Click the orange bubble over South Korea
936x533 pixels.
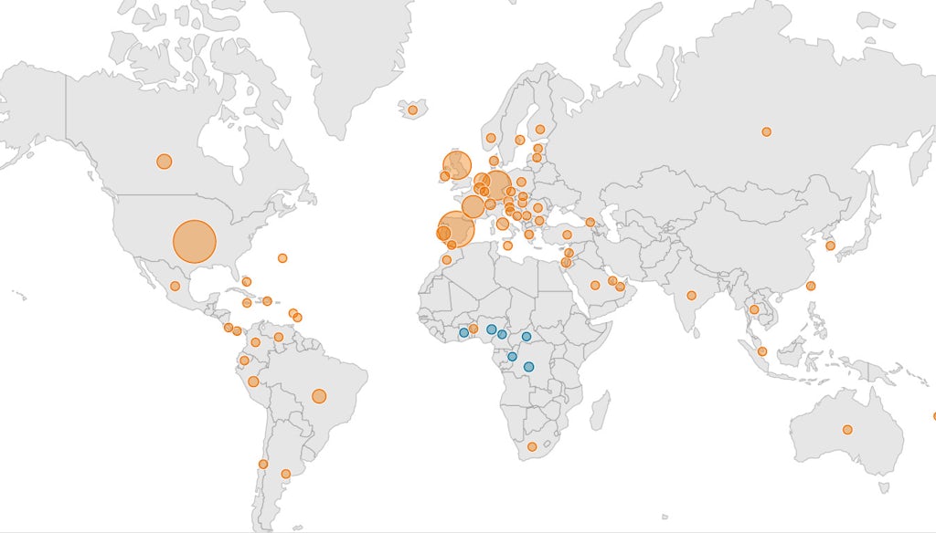(x=830, y=246)
